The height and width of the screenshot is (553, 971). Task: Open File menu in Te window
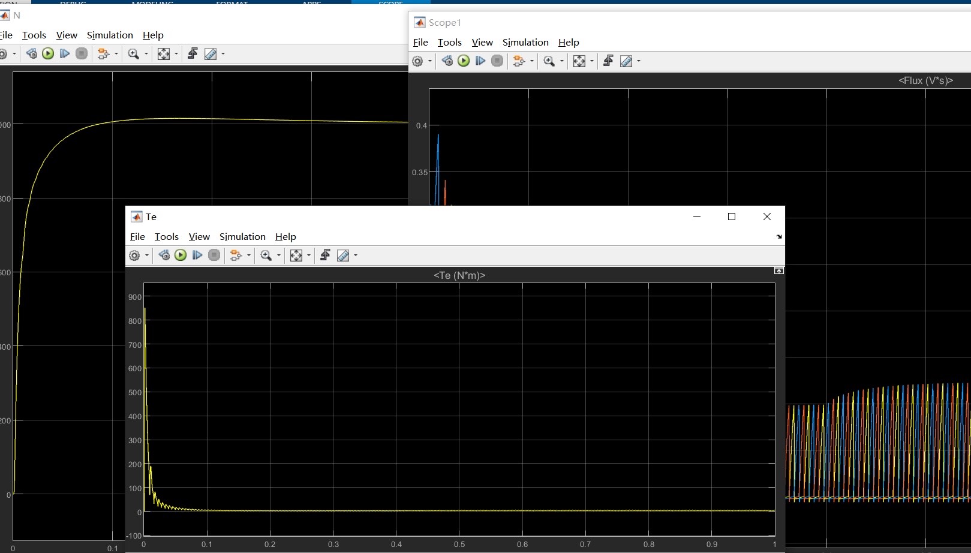[137, 236]
